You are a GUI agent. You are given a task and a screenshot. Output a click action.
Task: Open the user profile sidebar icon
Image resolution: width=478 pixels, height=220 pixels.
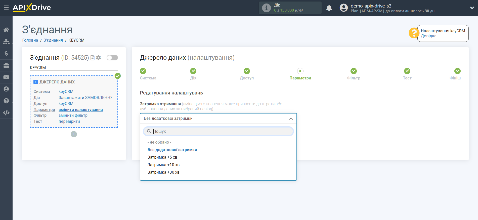pyautogui.click(x=6, y=89)
